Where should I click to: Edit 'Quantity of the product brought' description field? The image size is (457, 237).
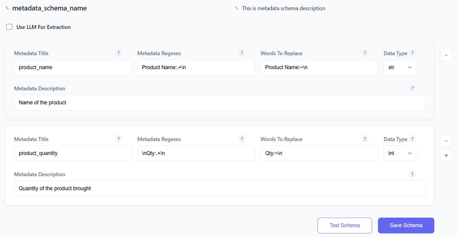click(x=220, y=188)
